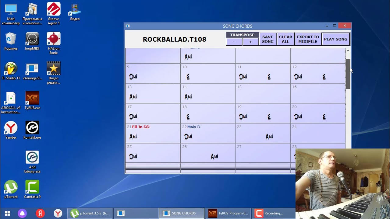The height and width of the screenshot is (219, 390).
Task: Select empty measure 24
Action: tap(318, 133)
